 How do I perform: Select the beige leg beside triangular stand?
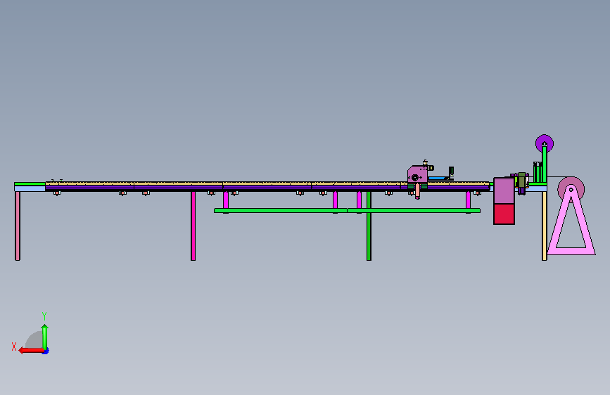coord(545,226)
